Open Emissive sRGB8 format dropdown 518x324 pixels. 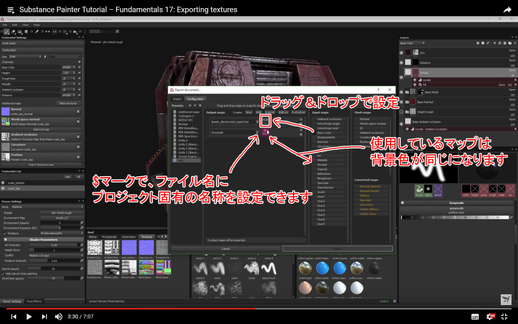click(69, 95)
